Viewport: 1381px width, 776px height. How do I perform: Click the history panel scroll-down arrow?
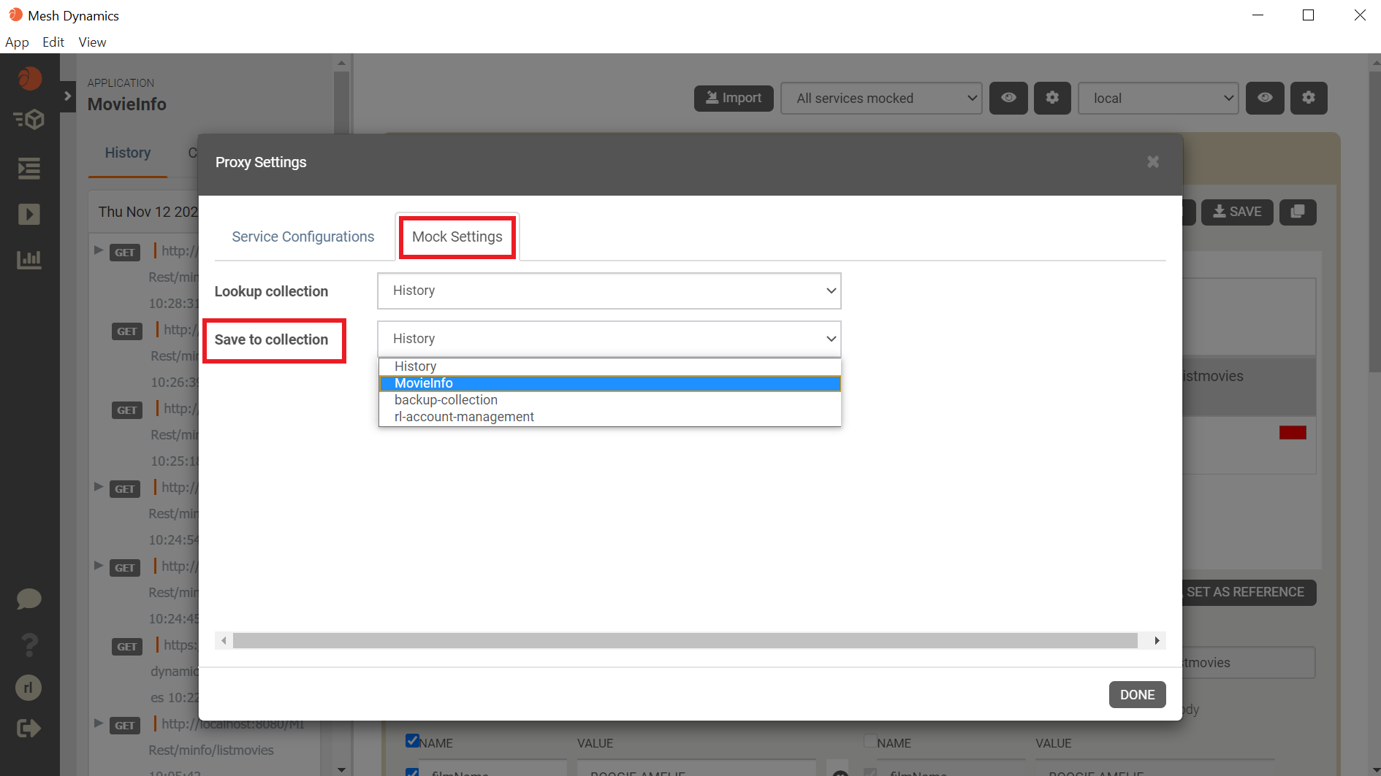341,769
